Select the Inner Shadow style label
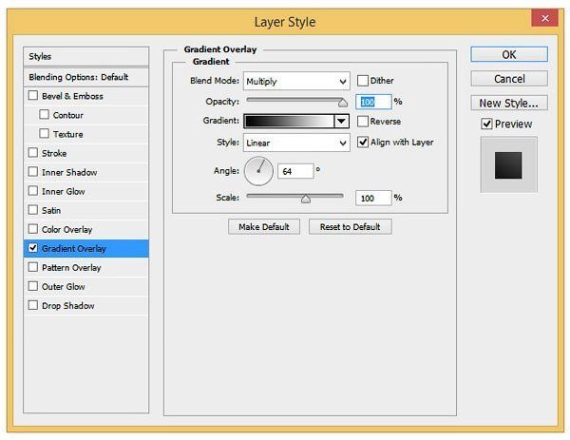This screenshot has height=440, width=570. (x=69, y=172)
